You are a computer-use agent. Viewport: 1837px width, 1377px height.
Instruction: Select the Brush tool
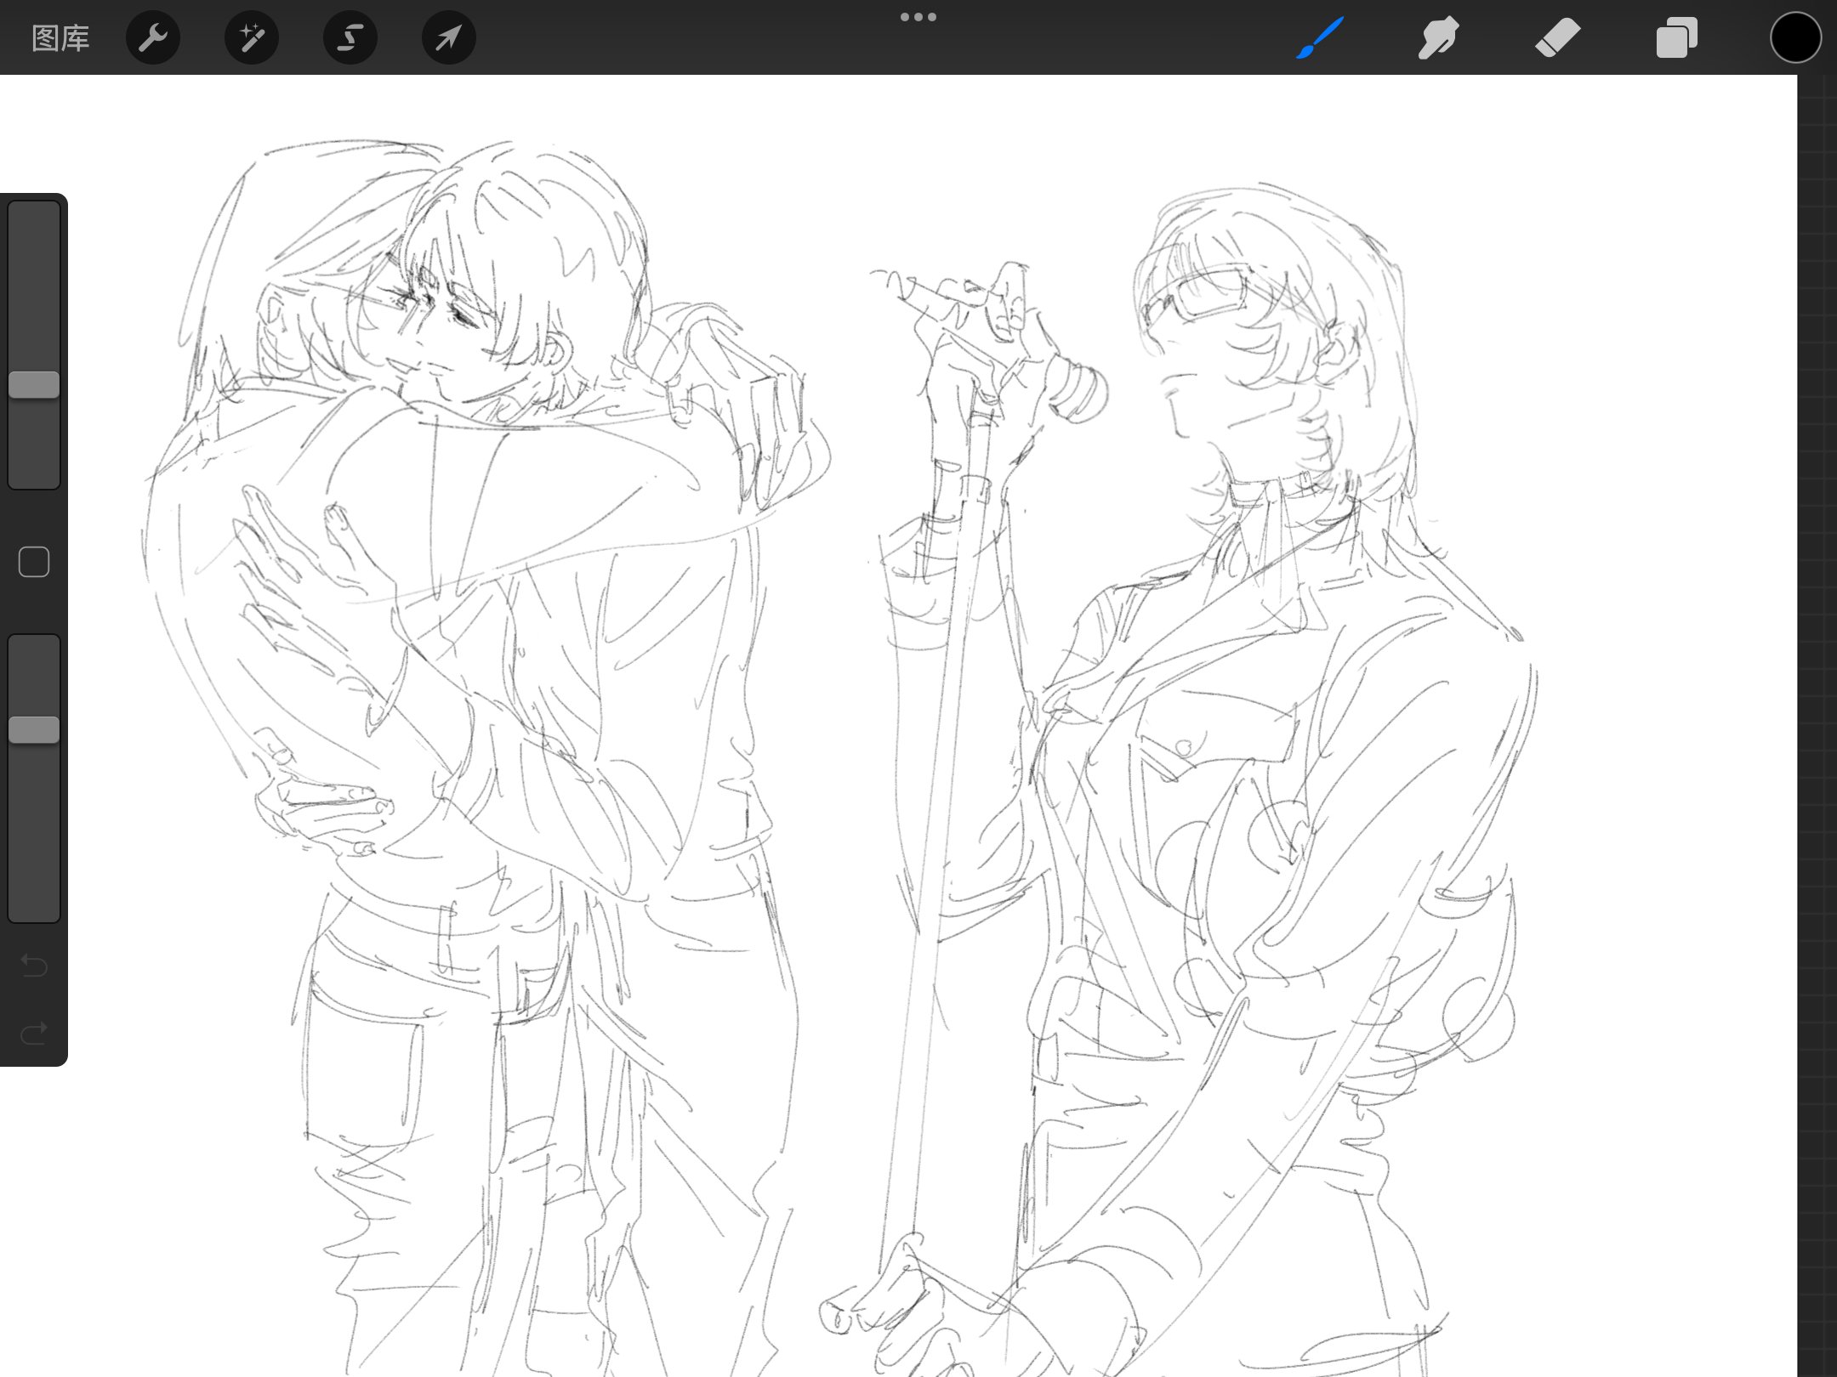tap(1320, 37)
